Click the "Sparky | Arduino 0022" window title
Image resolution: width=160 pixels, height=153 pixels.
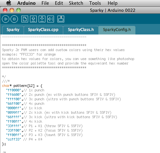tap(113, 11)
